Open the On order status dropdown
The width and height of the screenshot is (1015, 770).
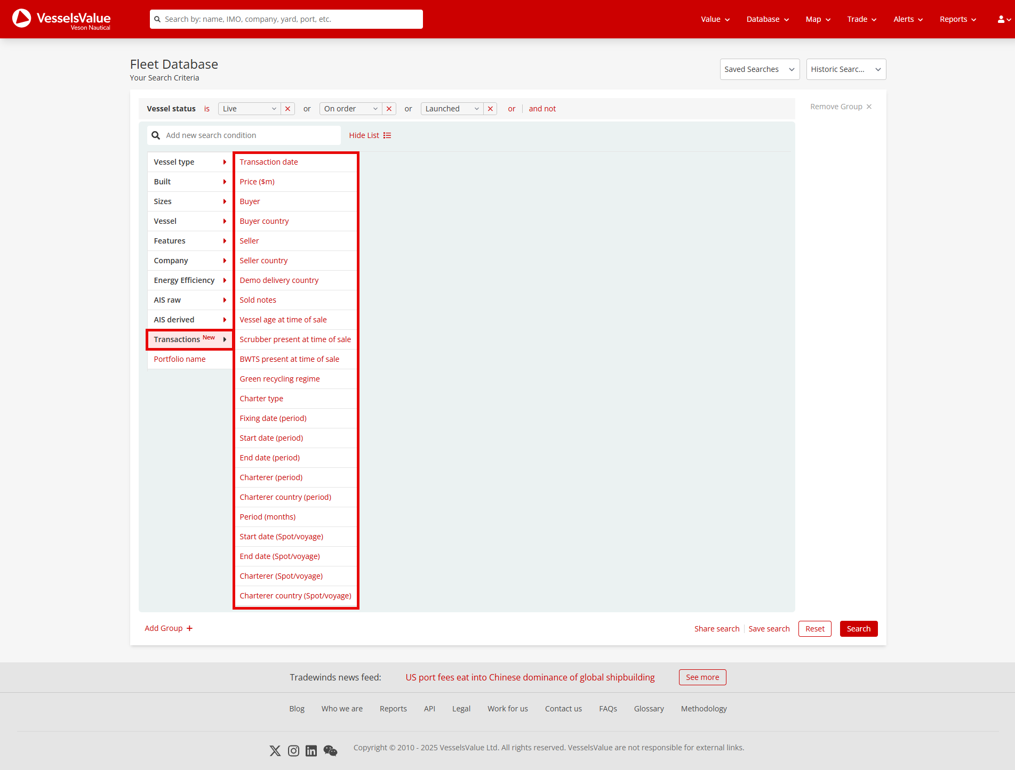350,109
